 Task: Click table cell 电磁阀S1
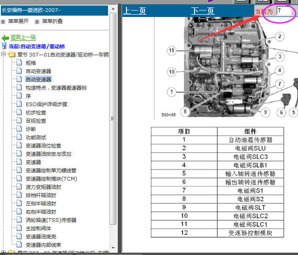[x=250, y=190]
